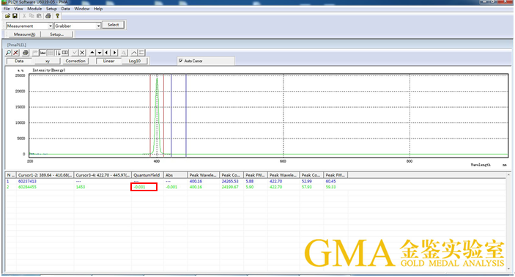This screenshot has width=515, height=277.
Task: Click the Help question mark icon
Action: [57, 16]
